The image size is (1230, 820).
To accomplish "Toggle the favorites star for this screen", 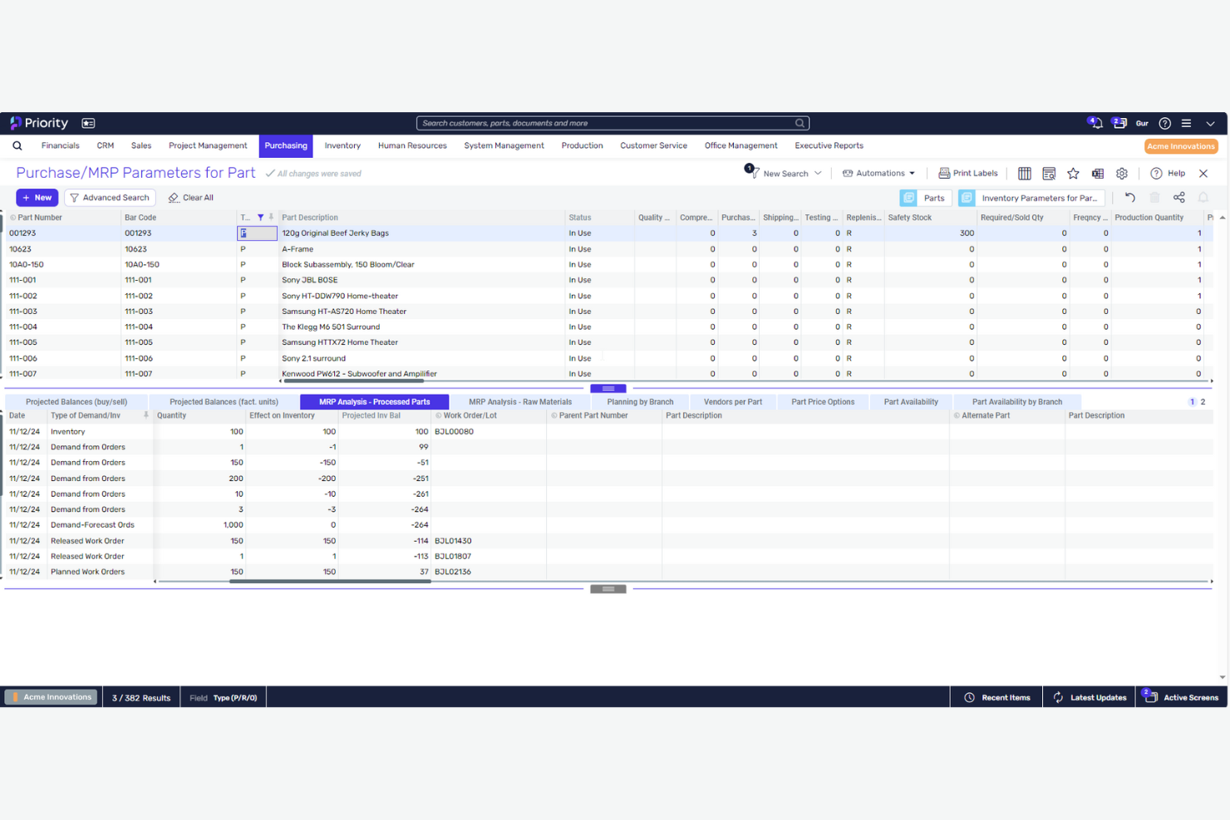I will (x=1073, y=173).
